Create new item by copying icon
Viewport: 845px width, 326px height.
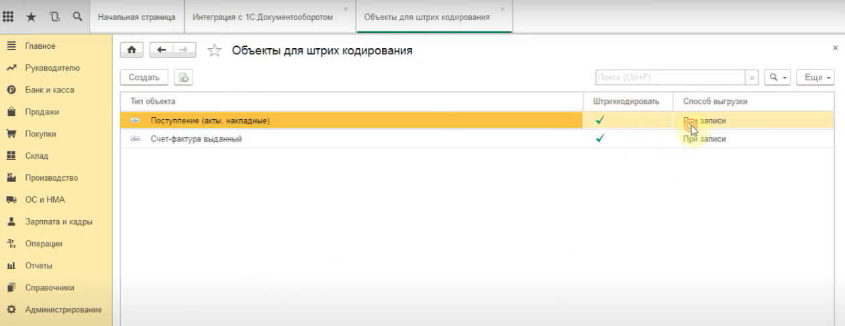pyautogui.click(x=183, y=77)
